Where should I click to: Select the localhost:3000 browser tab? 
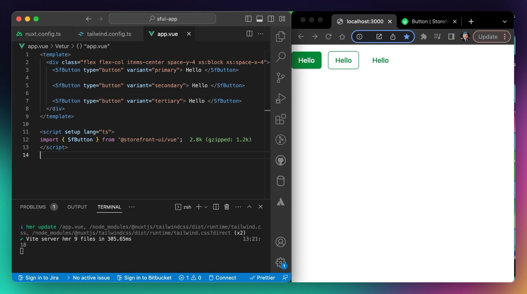point(364,22)
